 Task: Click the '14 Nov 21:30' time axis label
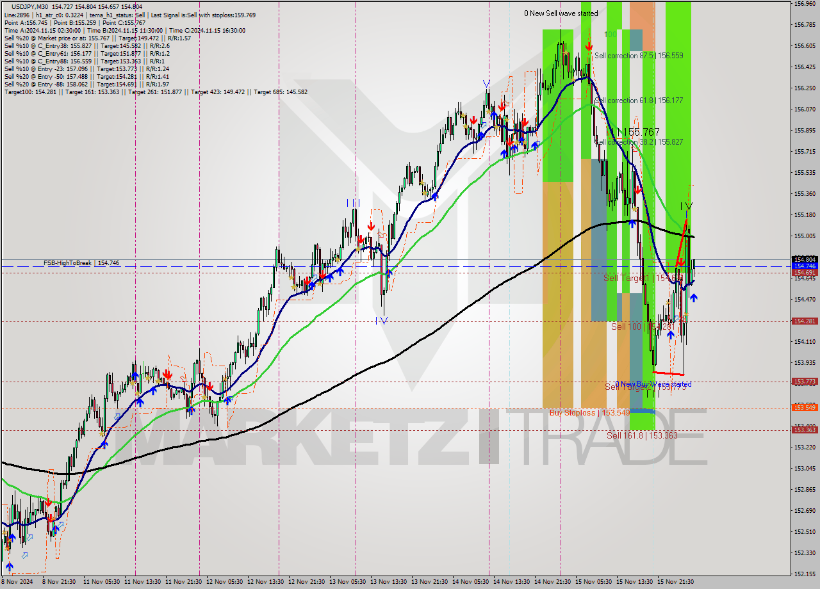(551, 582)
